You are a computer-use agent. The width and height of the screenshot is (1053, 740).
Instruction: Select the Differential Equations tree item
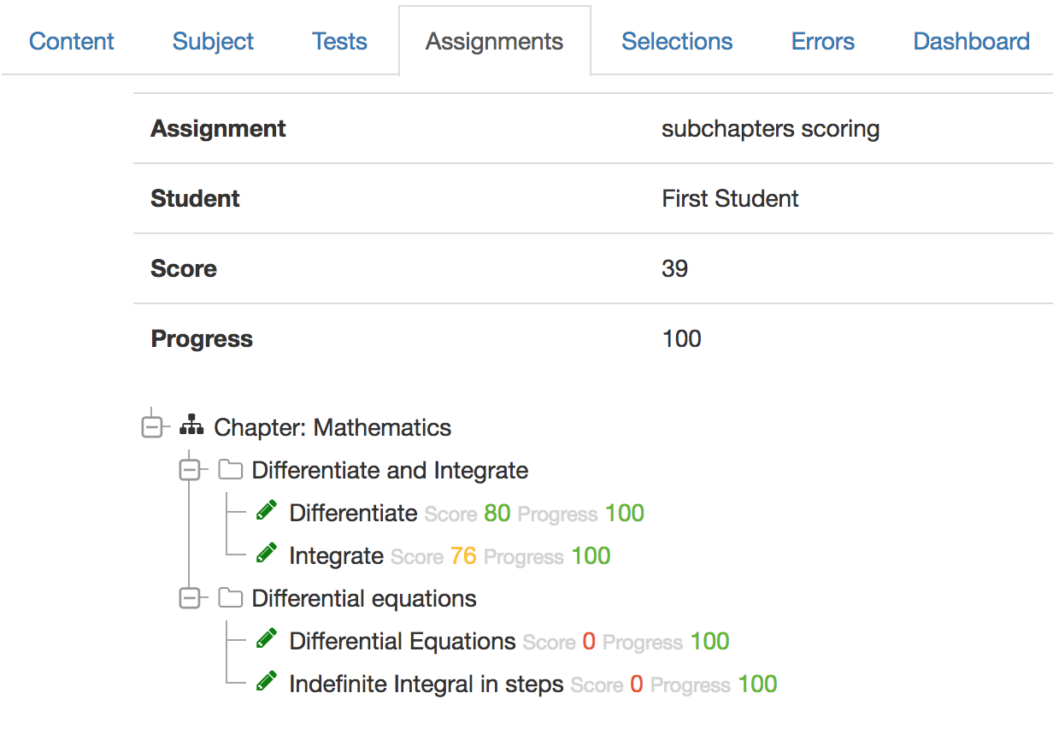tap(402, 640)
